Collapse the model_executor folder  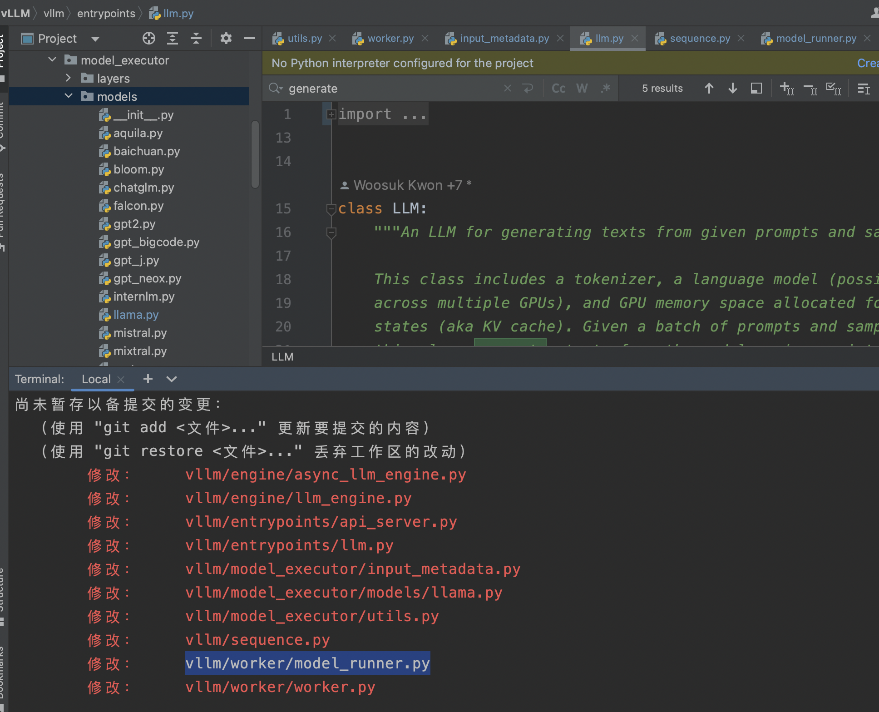52,60
